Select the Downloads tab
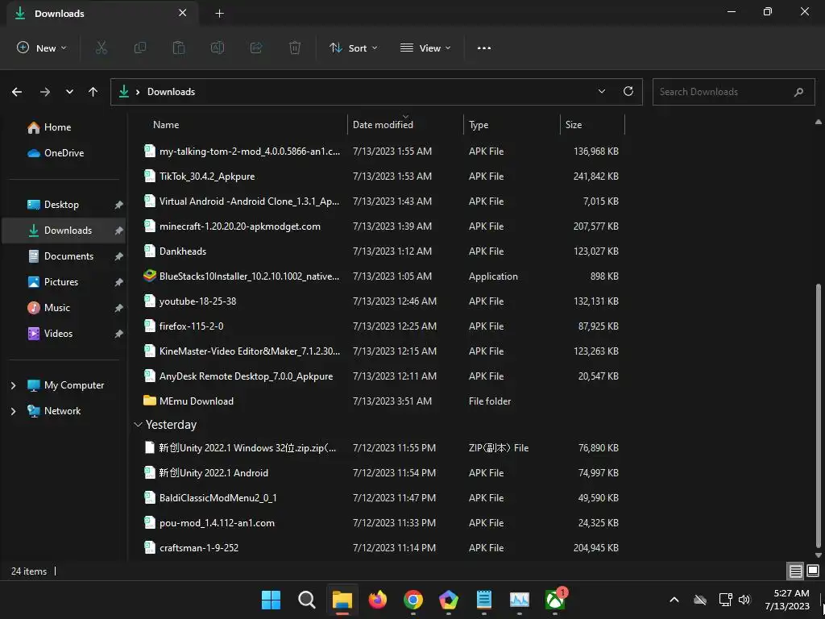Screen dimensions: 825x619 tap(102, 13)
